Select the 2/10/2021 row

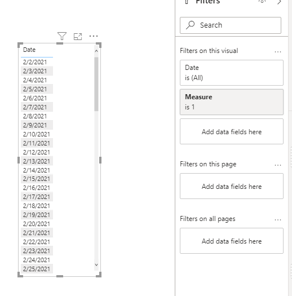tap(37, 134)
